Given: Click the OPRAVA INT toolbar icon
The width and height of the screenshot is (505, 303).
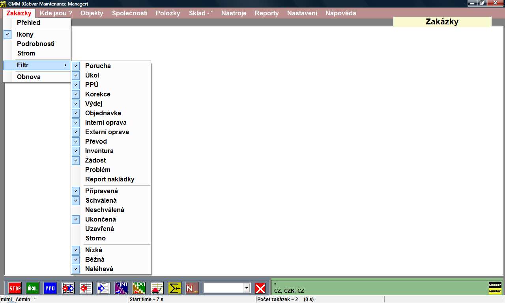Looking at the screenshot, I should [122, 288].
